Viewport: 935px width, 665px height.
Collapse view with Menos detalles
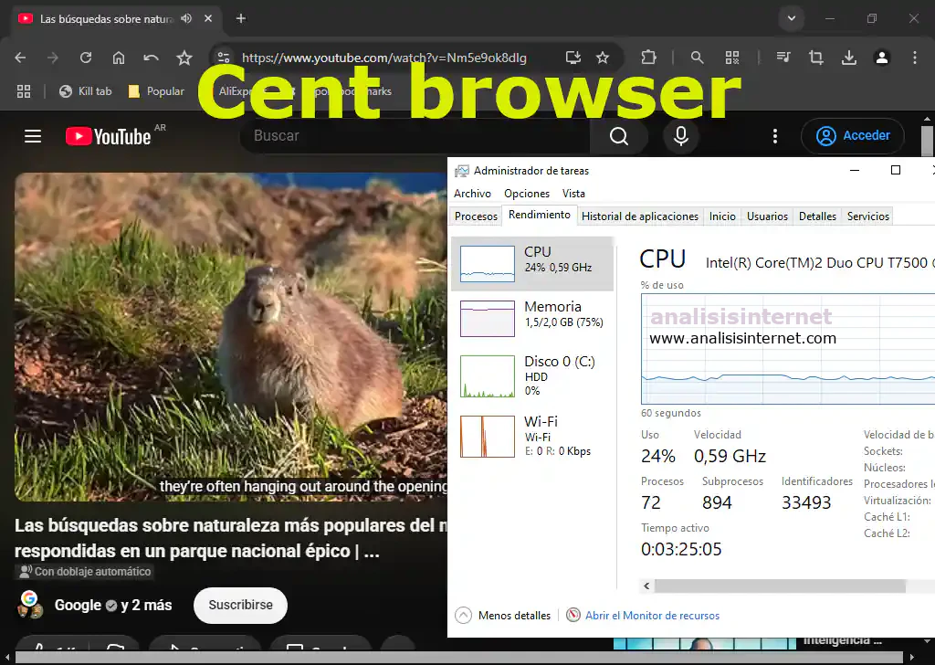click(503, 615)
